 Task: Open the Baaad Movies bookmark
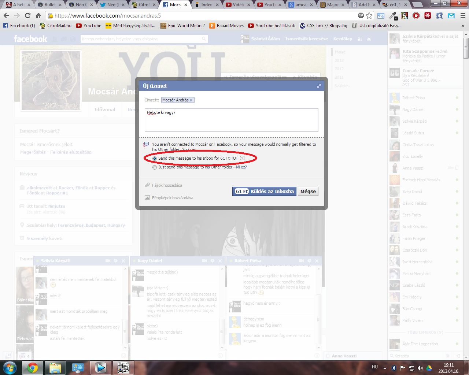pos(226,26)
